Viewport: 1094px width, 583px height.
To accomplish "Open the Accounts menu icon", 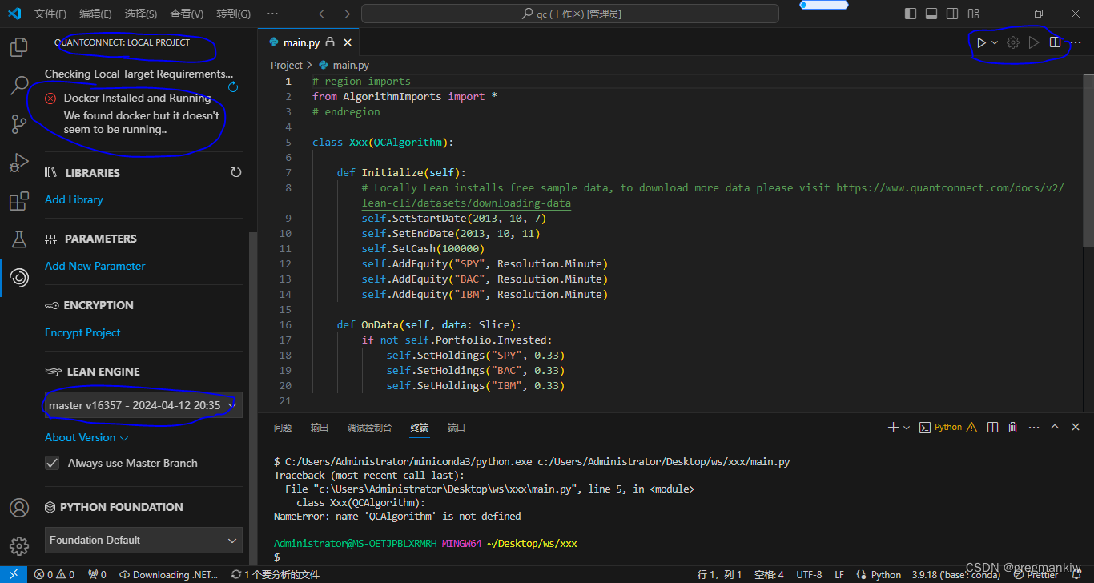I will click(x=18, y=508).
